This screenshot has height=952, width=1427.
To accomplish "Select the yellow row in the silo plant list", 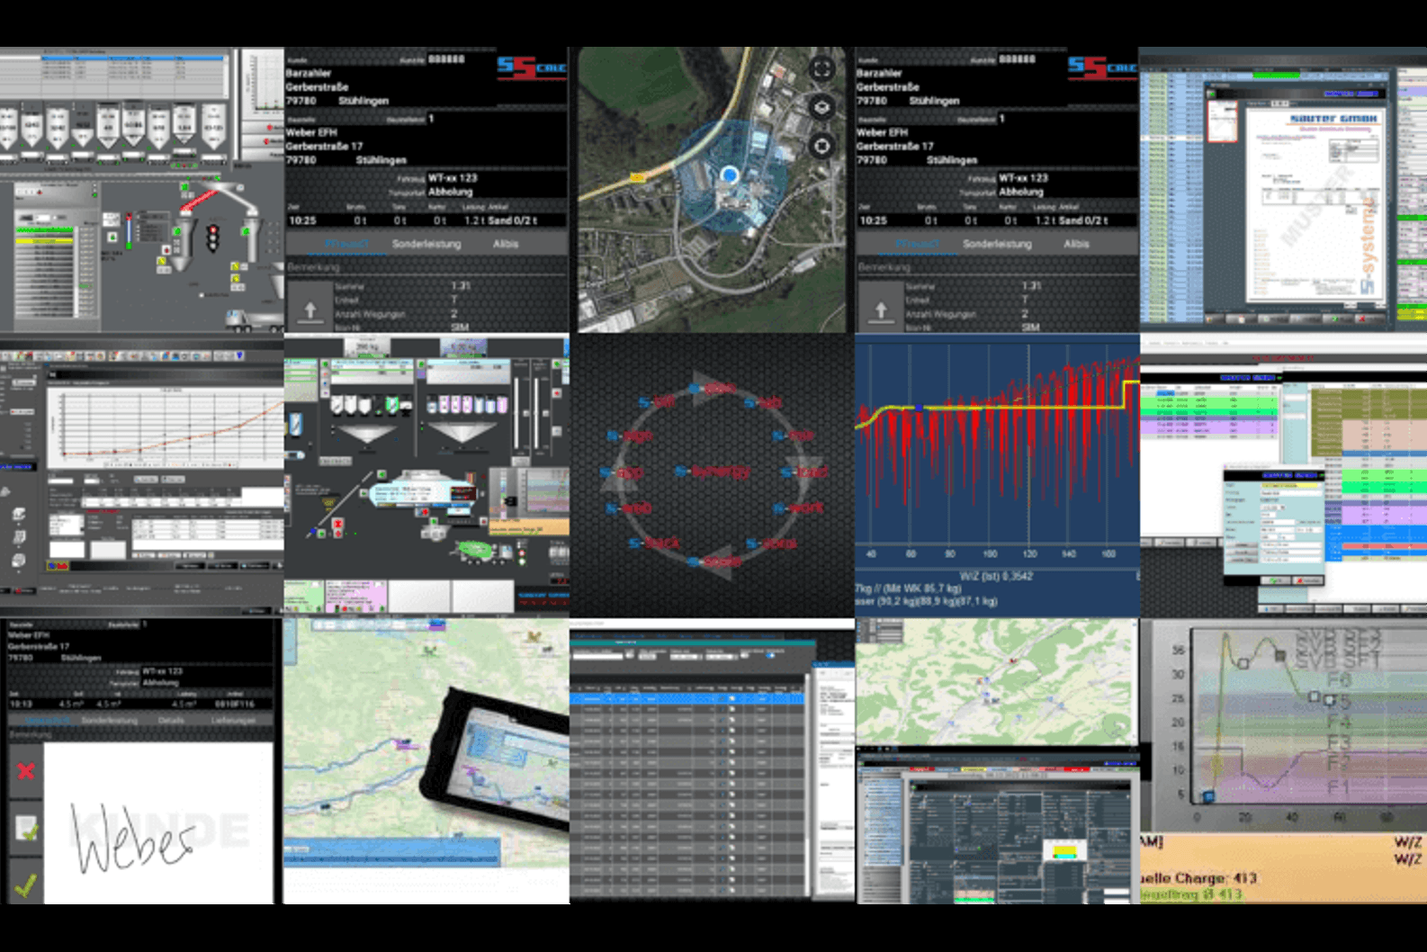I will click(45, 240).
